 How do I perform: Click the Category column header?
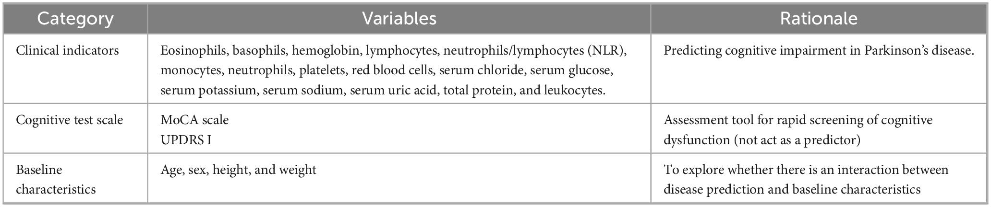75,19
